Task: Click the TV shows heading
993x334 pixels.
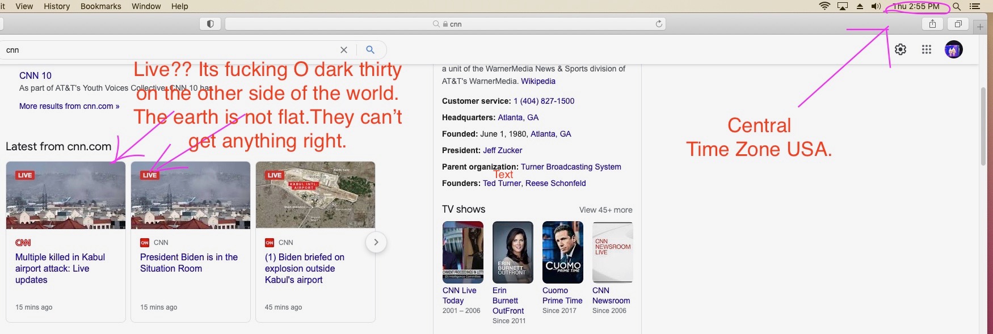Action: point(464,209)
